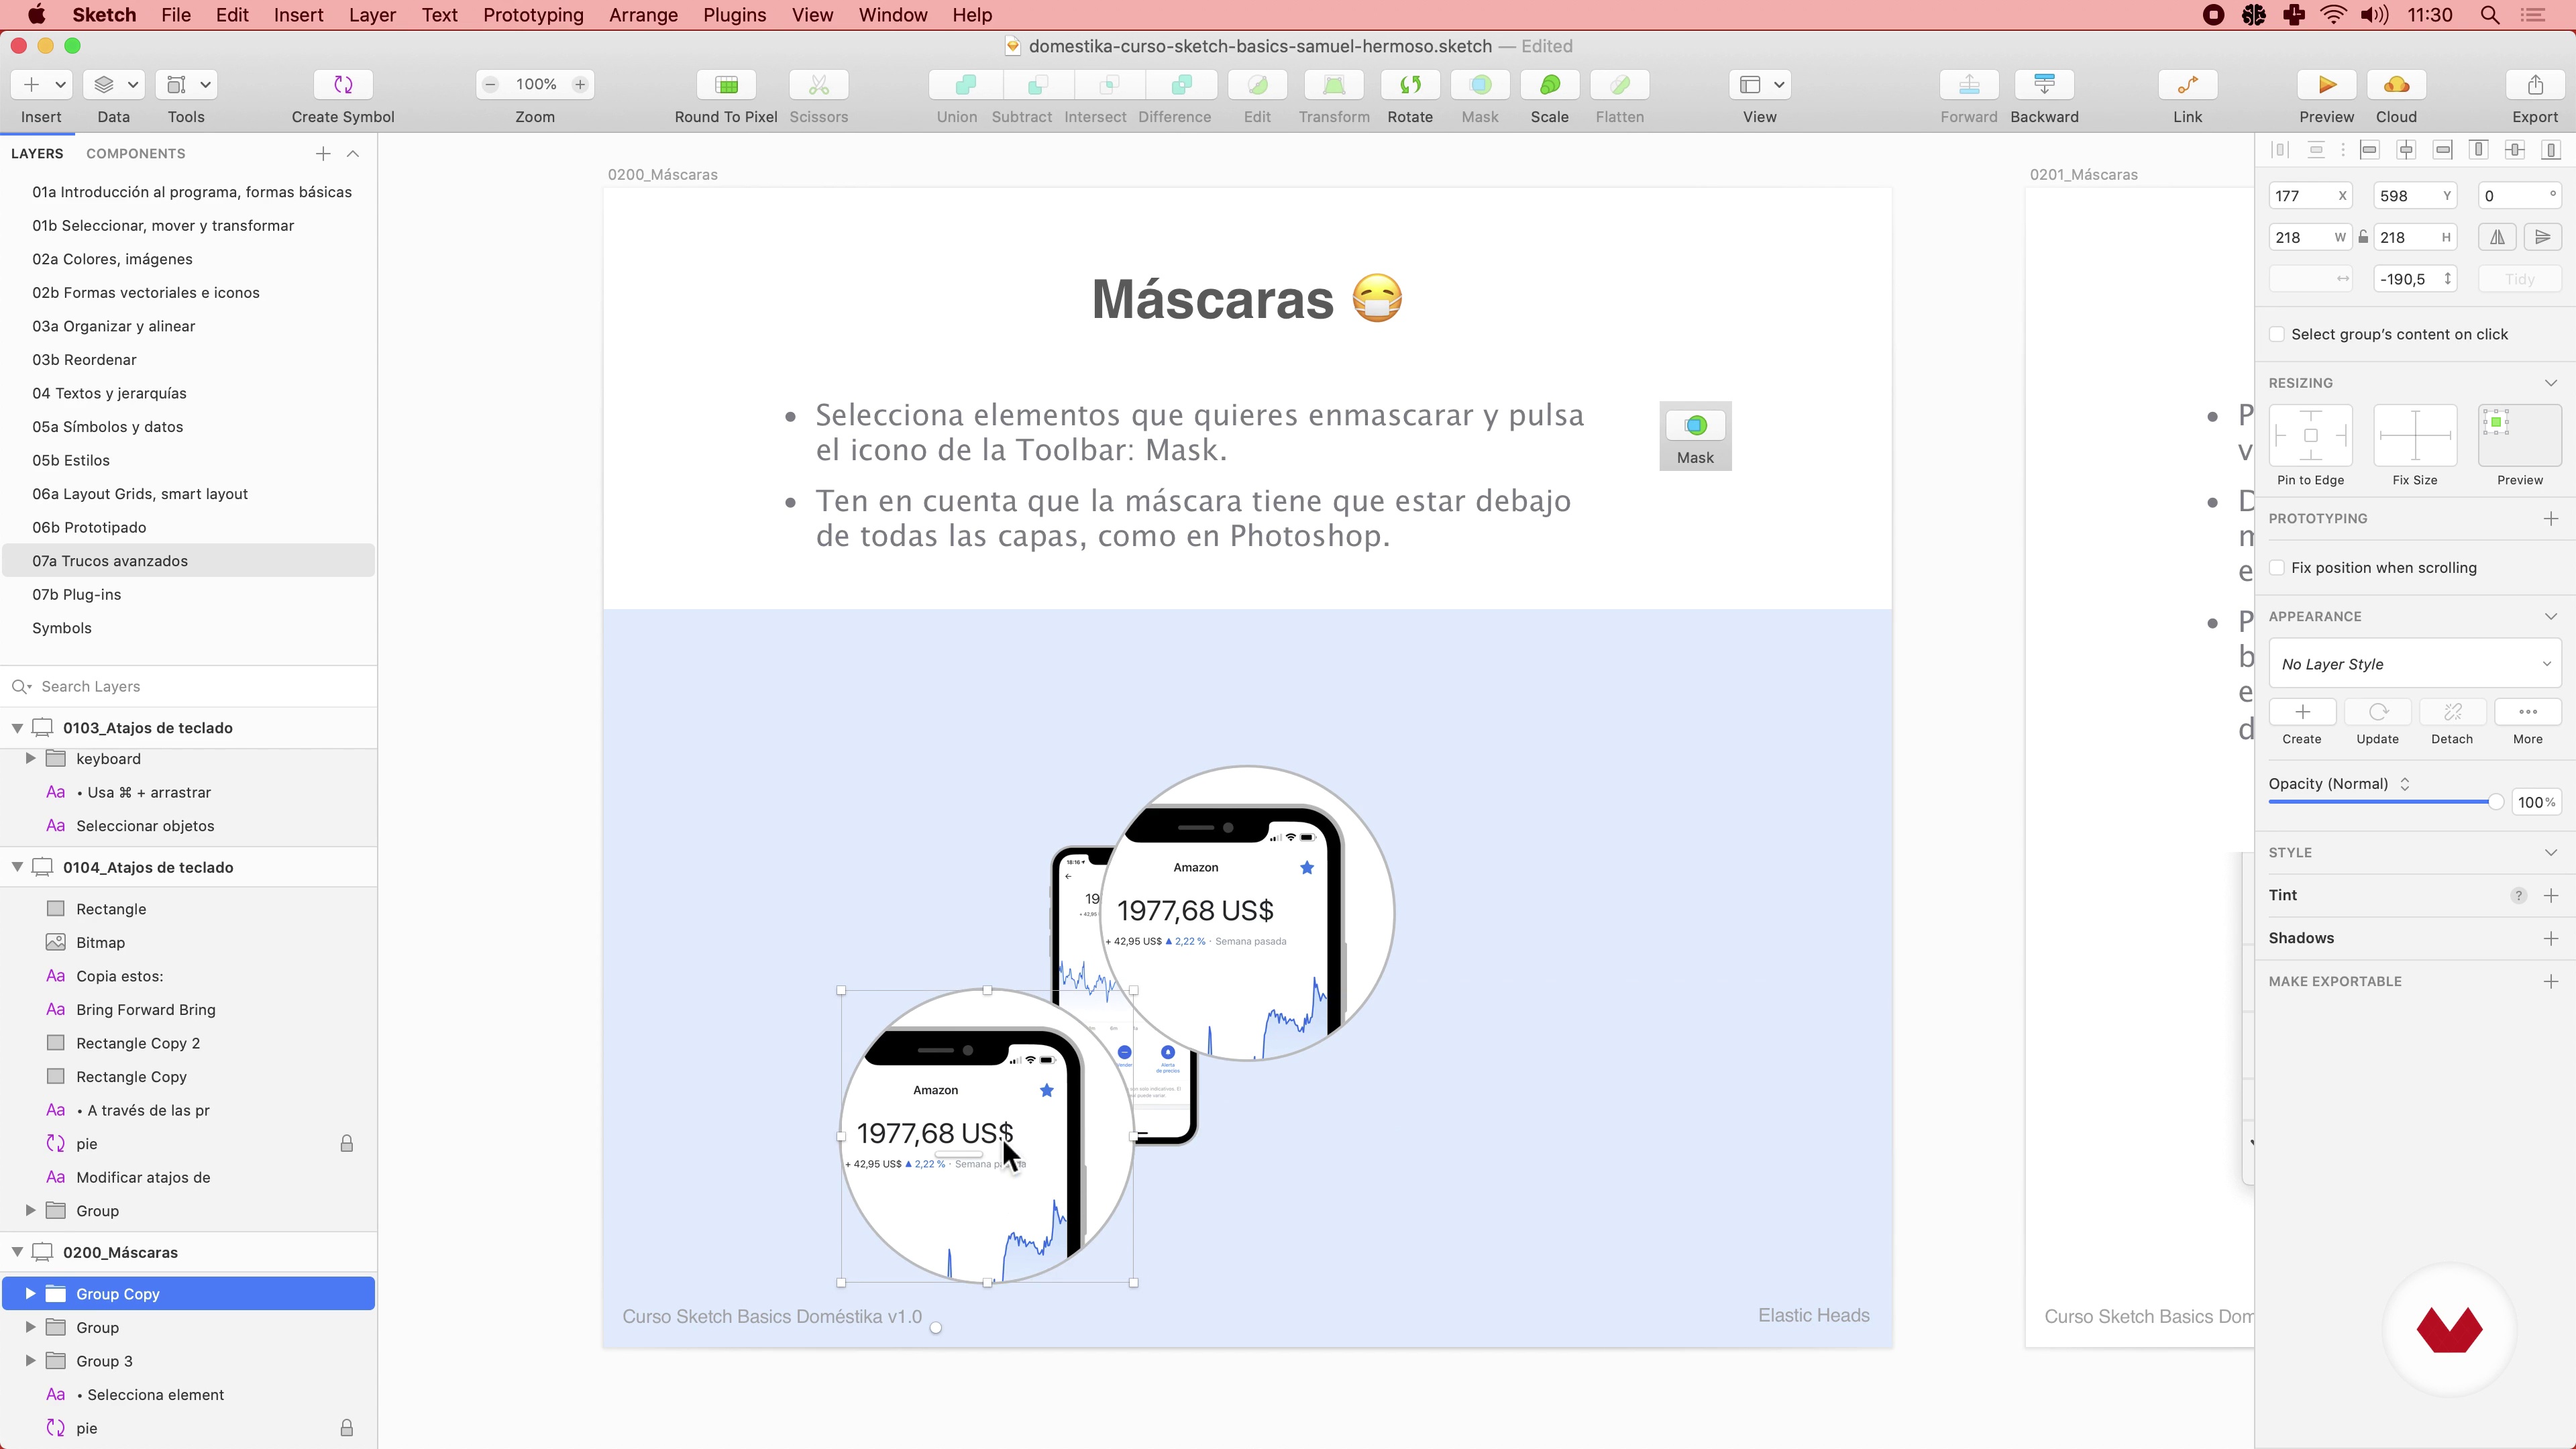
Task: Click the Opacity slider handle
Action: [x=2495, y=802]
